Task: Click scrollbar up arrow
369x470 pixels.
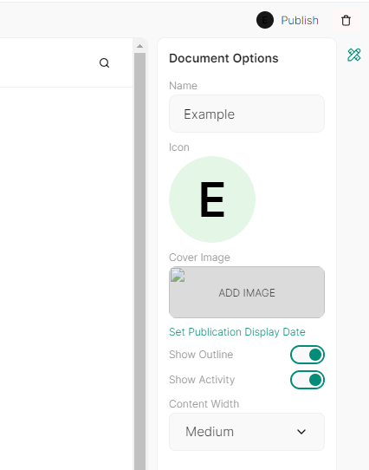Action: pyautogui.click(x=139, y=46)
